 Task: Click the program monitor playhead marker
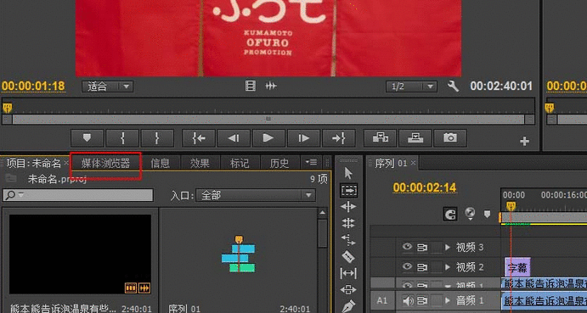pyautogui.click(x=8, y=108)
